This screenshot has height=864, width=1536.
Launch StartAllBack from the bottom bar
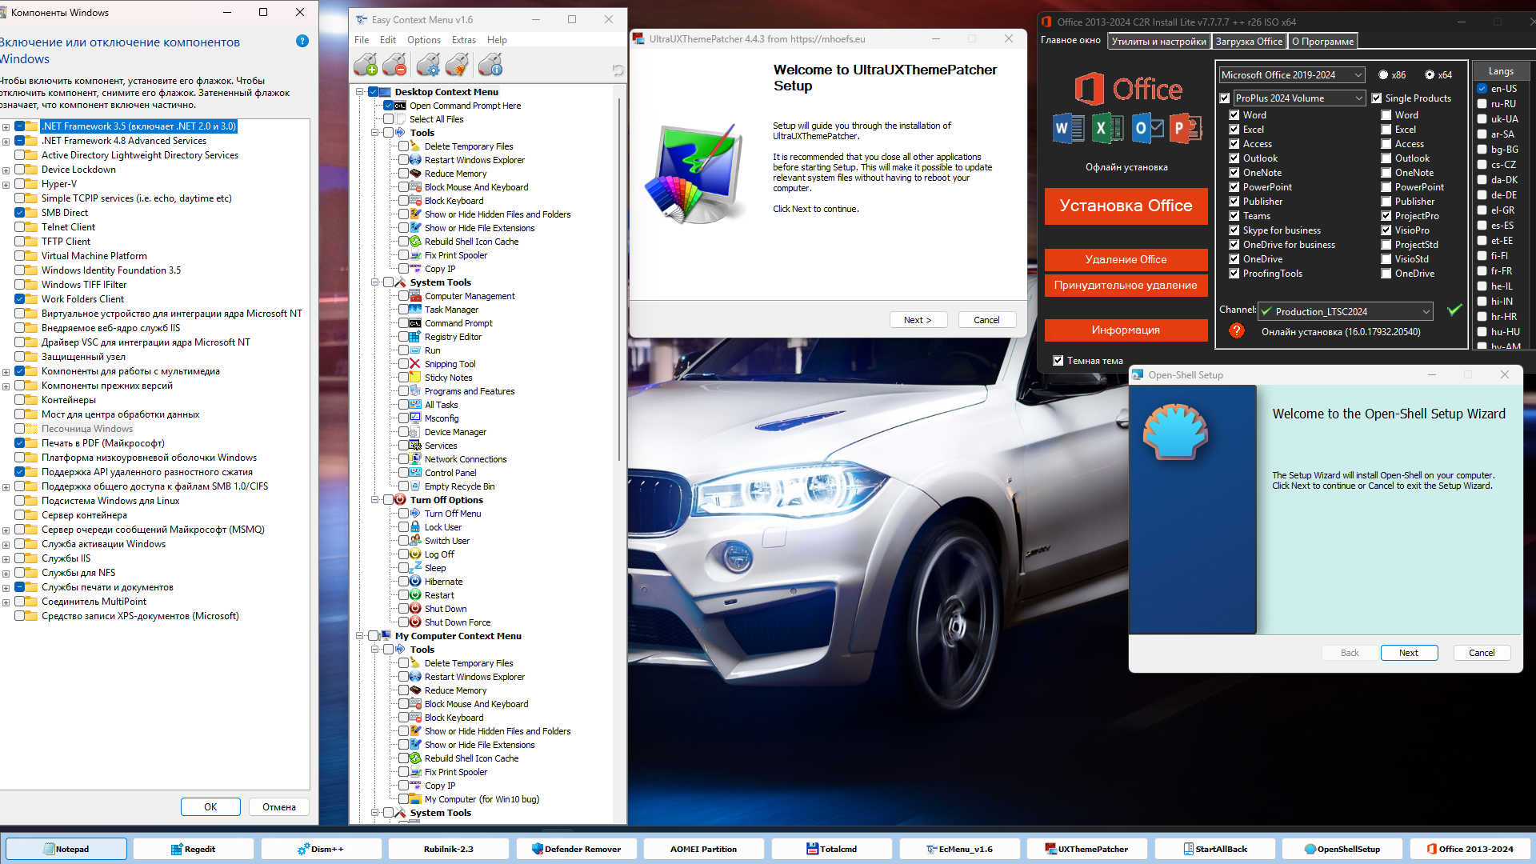[1215, 849]
